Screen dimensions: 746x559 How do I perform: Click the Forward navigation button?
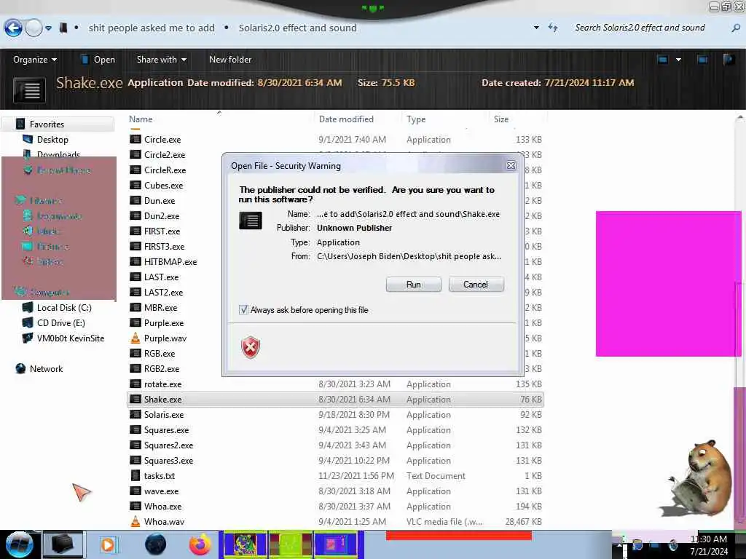tap(34, 28)
